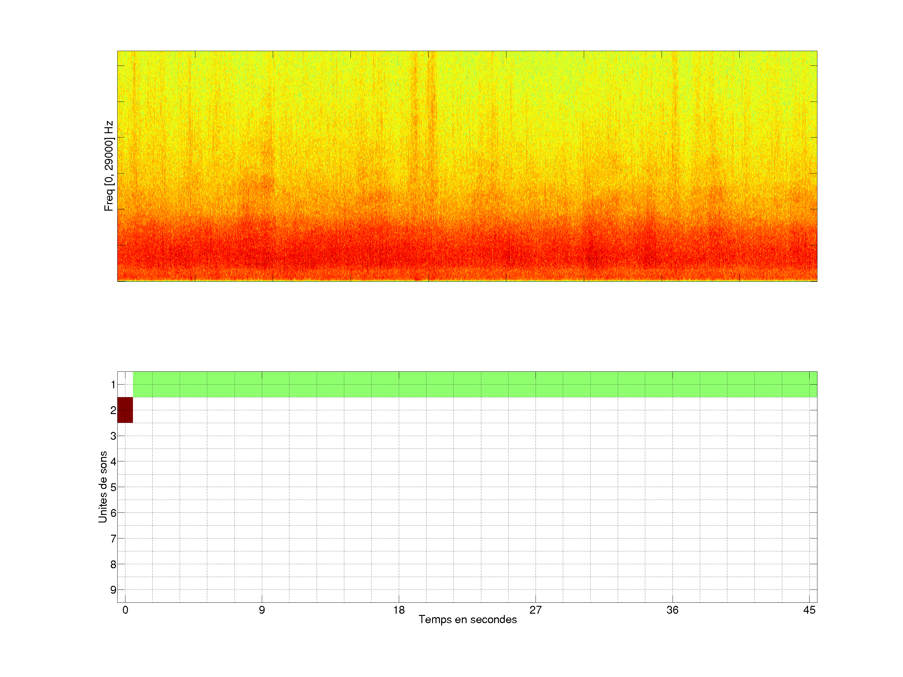This screenshot has width=903, height=677.
Task: Click sound unit label 2 on y-axis
Action: click(x=113, y=410)
